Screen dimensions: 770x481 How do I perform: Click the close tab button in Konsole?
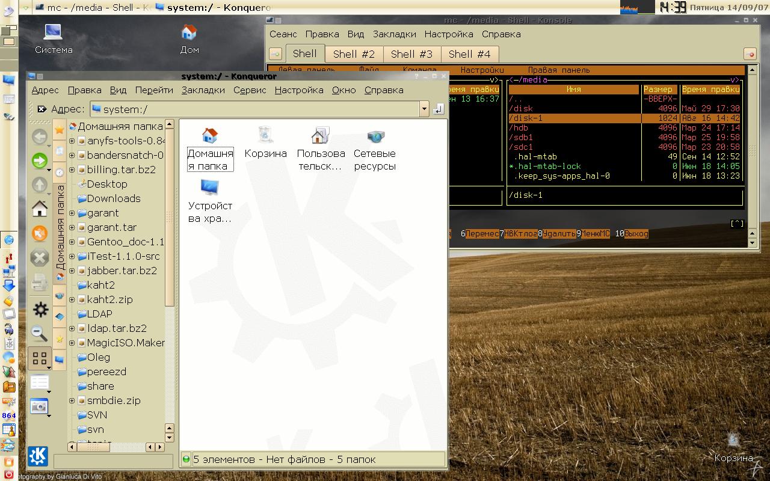750,54
